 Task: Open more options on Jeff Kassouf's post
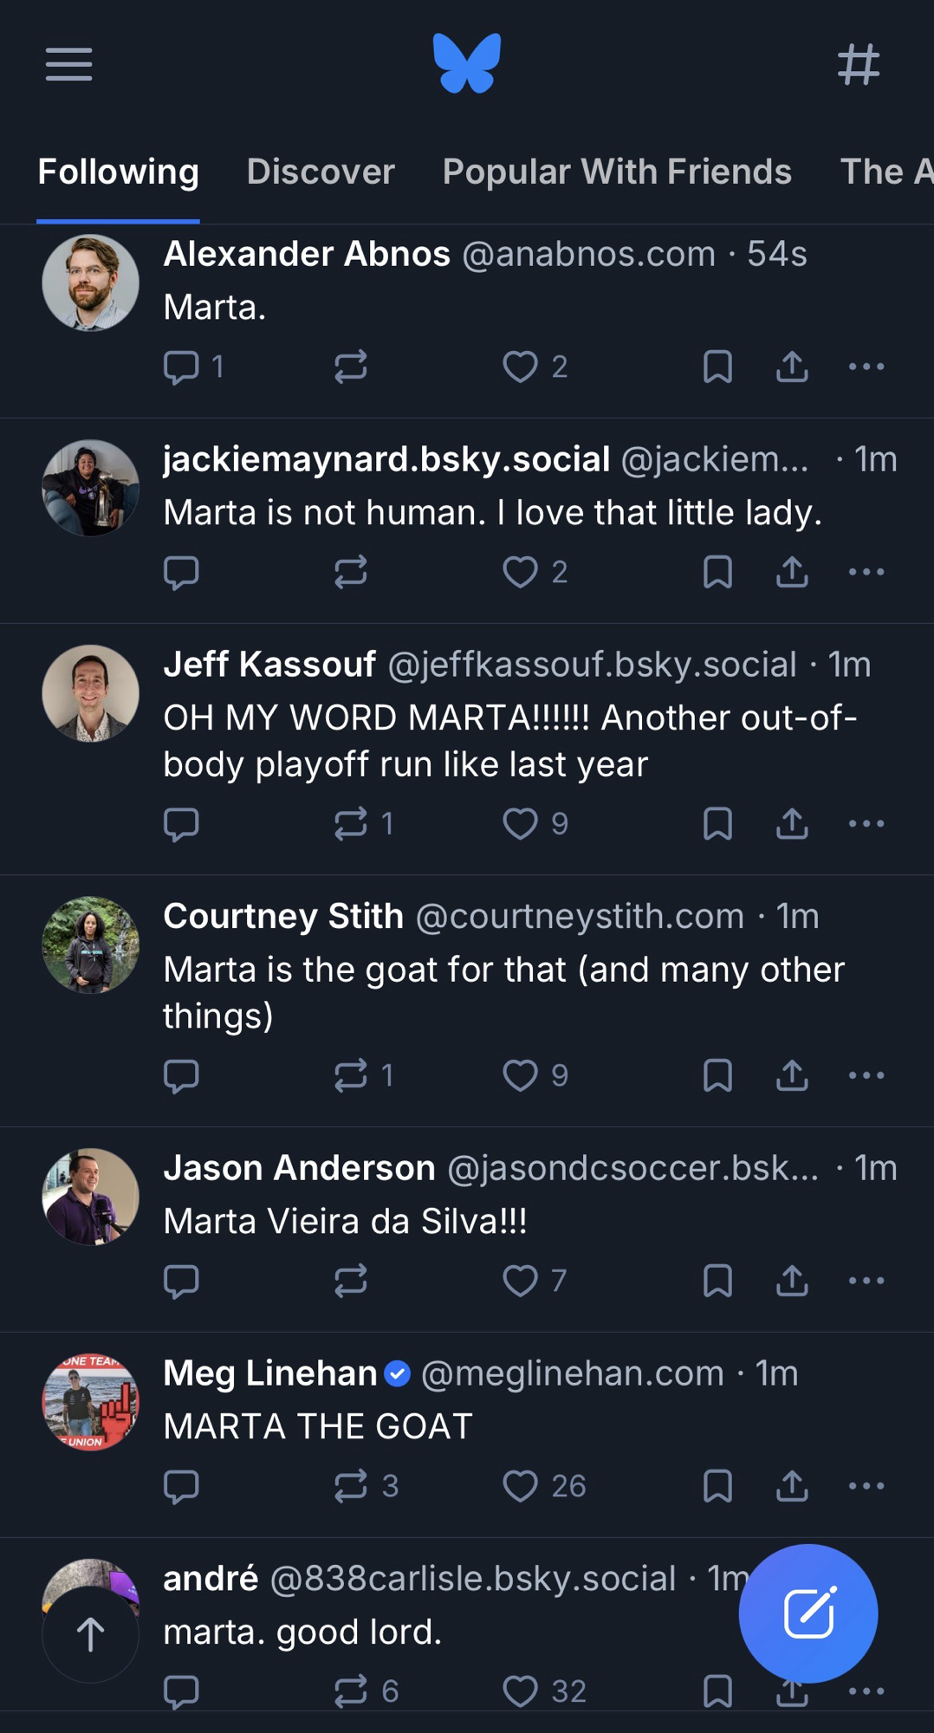(866, 824)
